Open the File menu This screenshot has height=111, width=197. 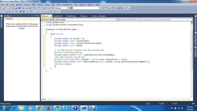tap(2, 5)
